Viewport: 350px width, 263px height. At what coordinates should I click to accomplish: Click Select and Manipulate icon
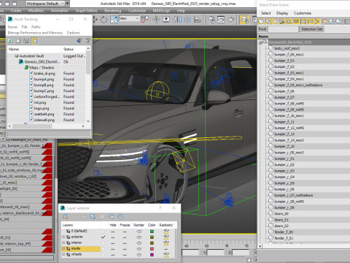[157, 20]
